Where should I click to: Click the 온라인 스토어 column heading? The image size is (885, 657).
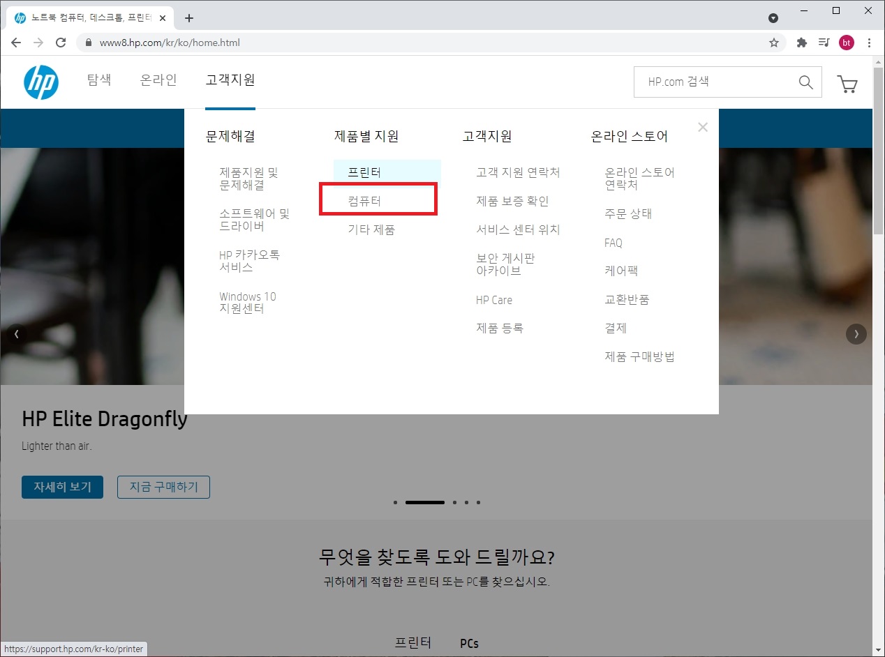click(x=630, y=136)
